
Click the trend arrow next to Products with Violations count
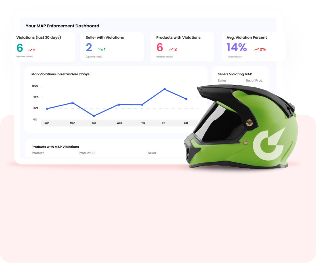(x=171, y=49)
